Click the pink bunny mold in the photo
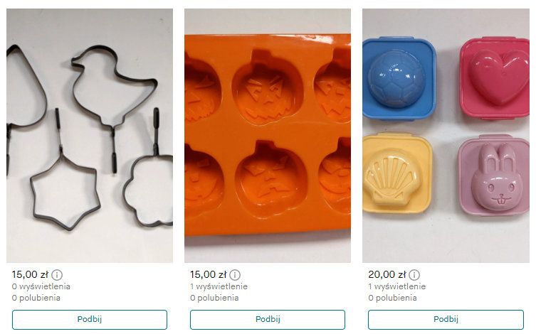The width and height of the screenshot is (536, 334). (x=493, y=176)
